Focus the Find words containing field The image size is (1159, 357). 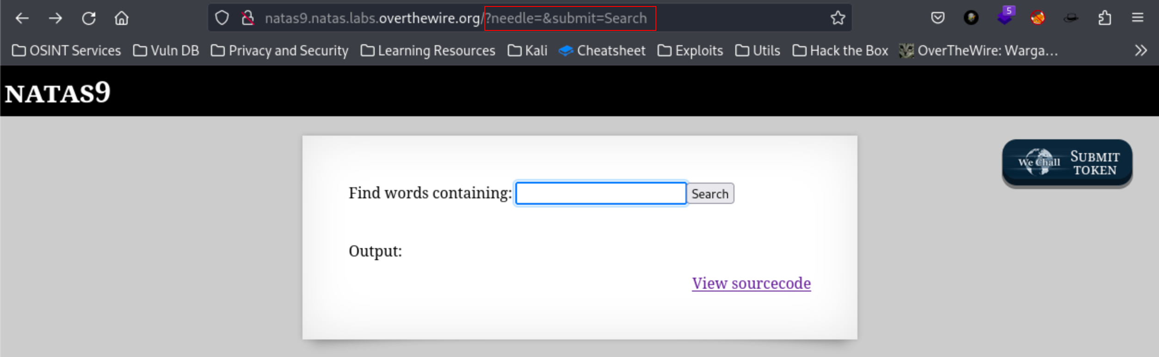(x=600, y=193)
